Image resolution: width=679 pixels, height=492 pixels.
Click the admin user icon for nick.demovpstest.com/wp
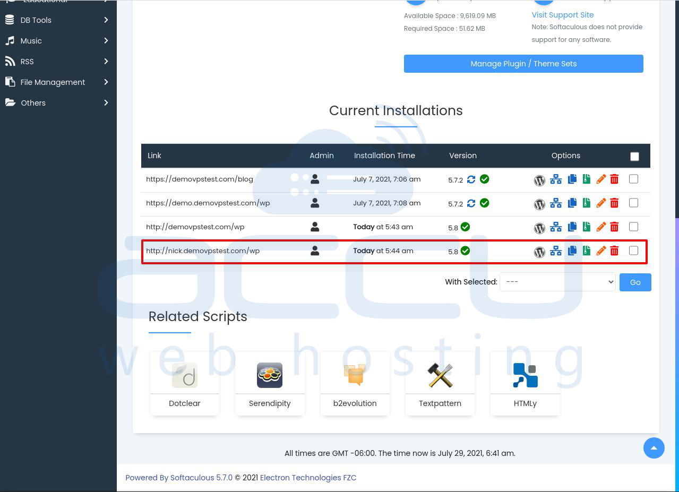pos(315,251)
